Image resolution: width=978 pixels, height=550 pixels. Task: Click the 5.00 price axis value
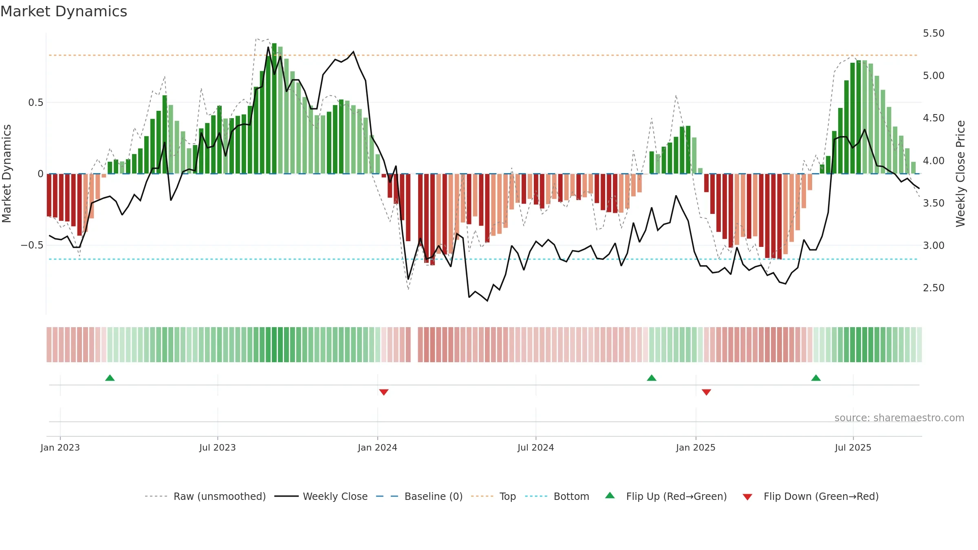(934, 75)
